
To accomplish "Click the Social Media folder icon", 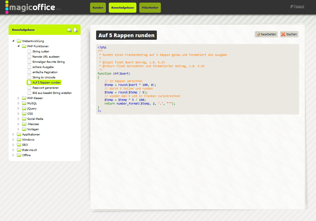I will click(x=24, y=119).
